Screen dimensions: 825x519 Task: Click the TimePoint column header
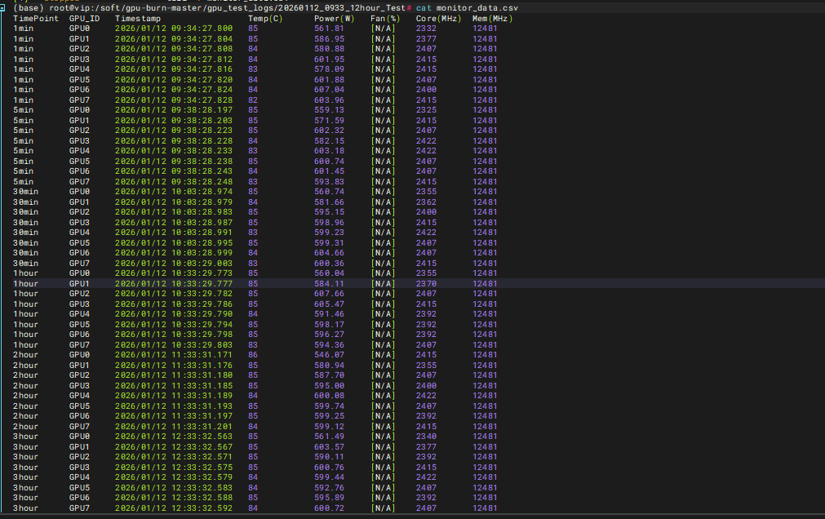click(36, 18)
